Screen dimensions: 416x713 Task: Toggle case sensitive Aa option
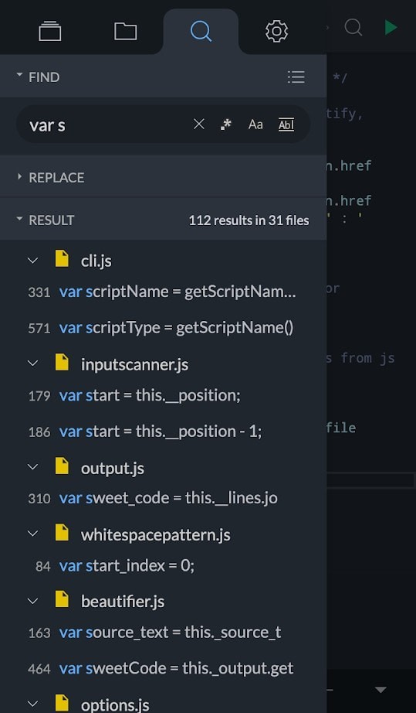(x=255, y=125)
